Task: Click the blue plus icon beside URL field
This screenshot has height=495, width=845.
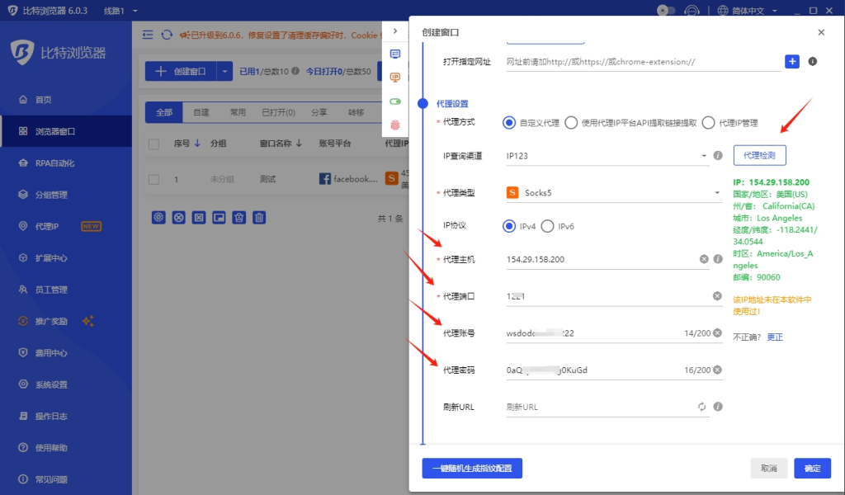Action: click(791, 62)
